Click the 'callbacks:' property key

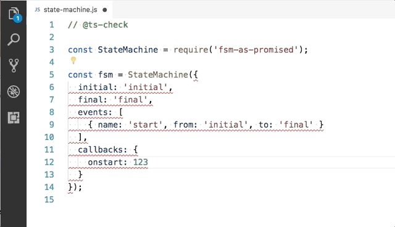coord(102,150)
